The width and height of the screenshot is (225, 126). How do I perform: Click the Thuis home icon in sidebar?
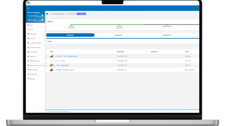pyautogui.click(x=28, y=25)
